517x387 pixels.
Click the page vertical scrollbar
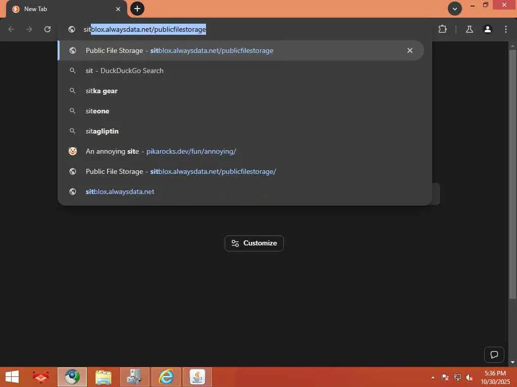(x=512, y=174)
